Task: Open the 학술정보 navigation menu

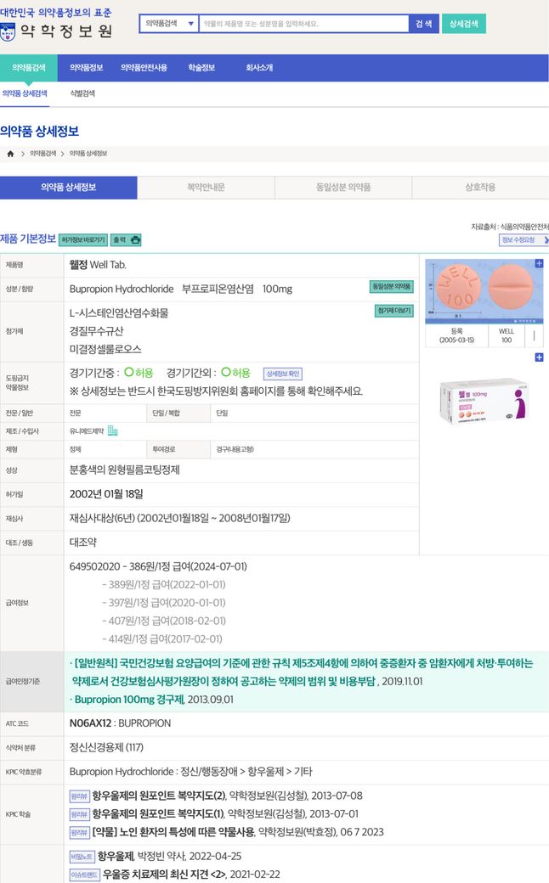Action: (x=201, y=68)
